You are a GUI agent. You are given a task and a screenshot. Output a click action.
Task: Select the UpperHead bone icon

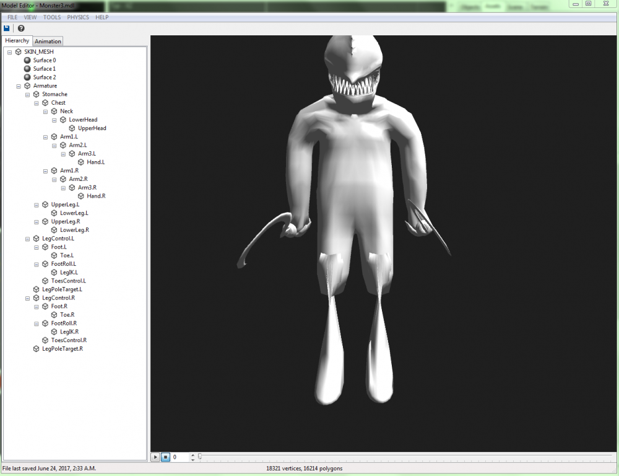click(x=72, y=128)
